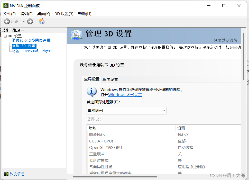Screen dimensions: 249x180
Task: Select 通过预览调整图像设置 in task tree
Action: [31, 41]
